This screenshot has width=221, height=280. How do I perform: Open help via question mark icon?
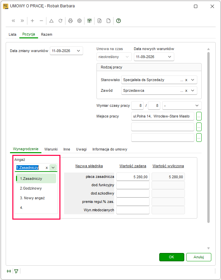119,21
